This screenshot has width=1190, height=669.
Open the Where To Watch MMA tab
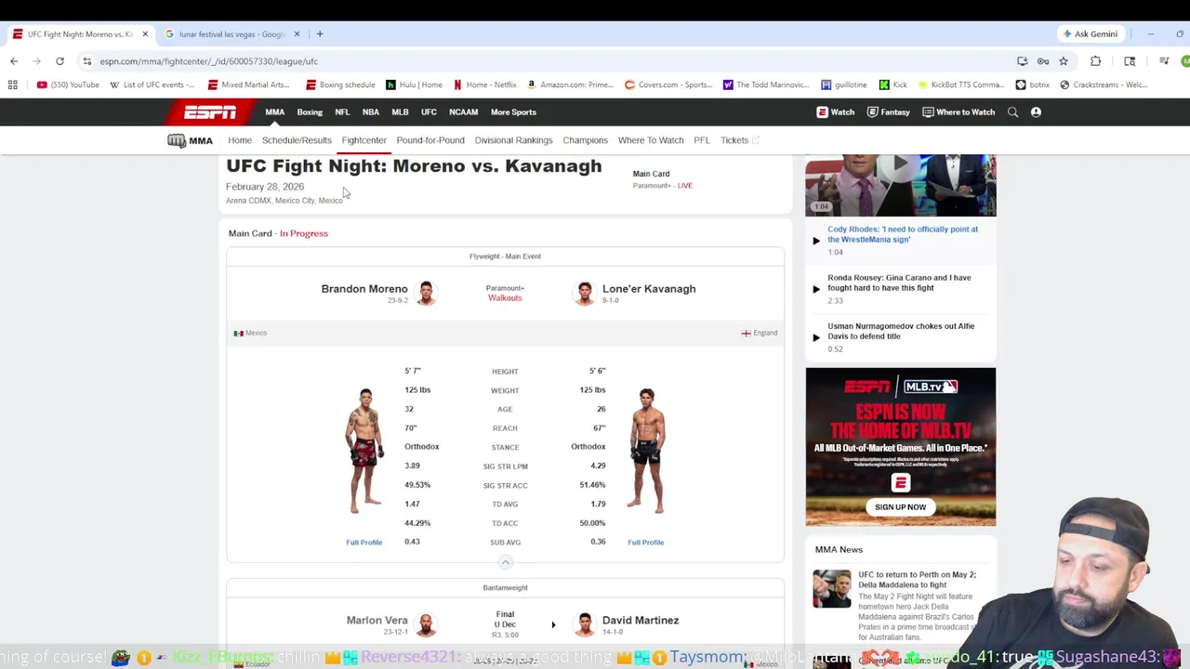coord(651,140)
